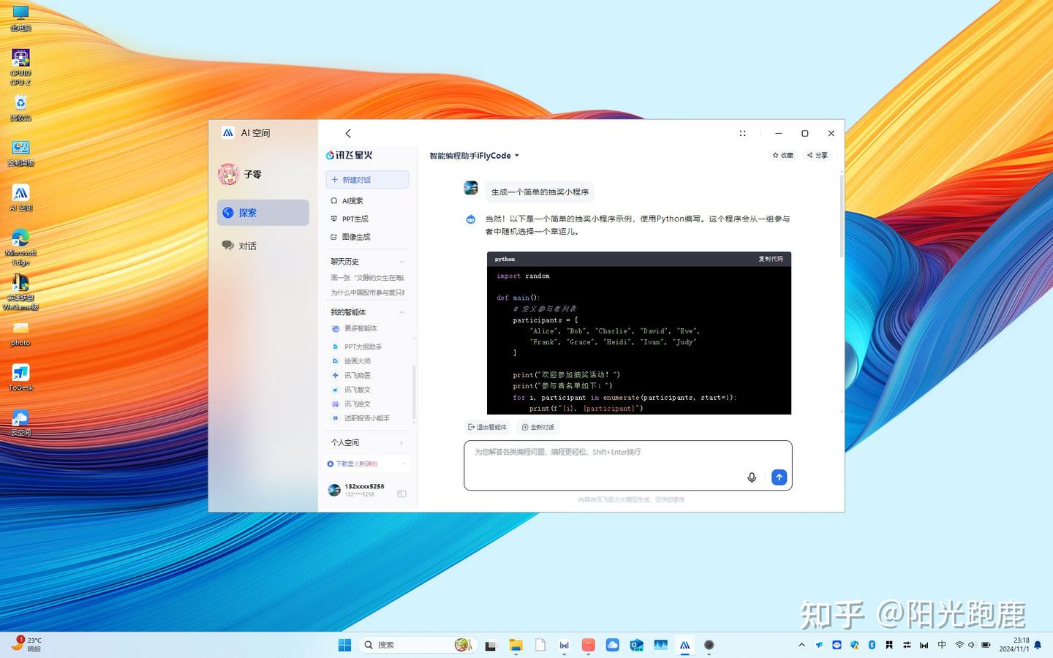
Task: Select the CPU-Z desktop icon
Action: click(x=20, y=67)
